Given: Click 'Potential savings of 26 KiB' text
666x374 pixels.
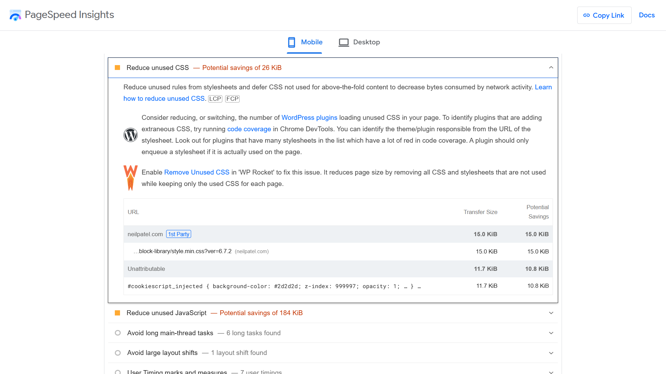Looking at the screenshot, I should point(242,68).
